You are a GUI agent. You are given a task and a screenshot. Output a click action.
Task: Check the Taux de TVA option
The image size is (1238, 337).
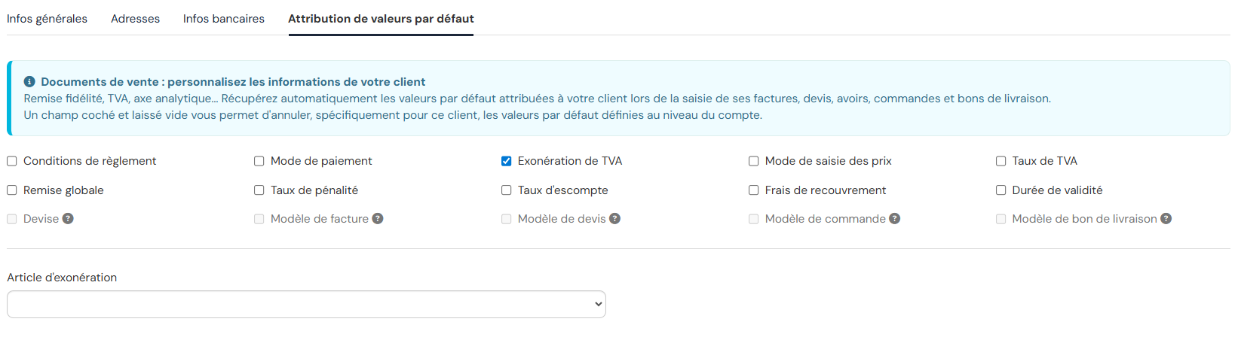pos(1001,161)
